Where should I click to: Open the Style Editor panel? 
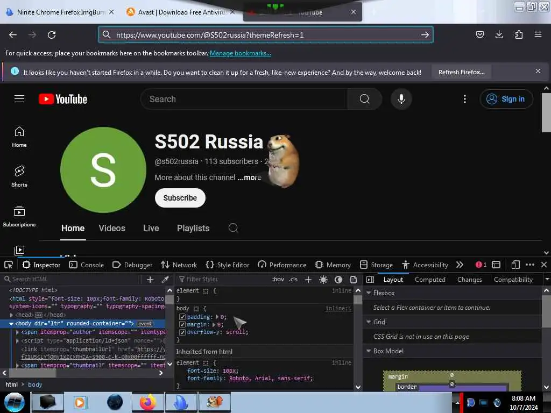[228, 265]
